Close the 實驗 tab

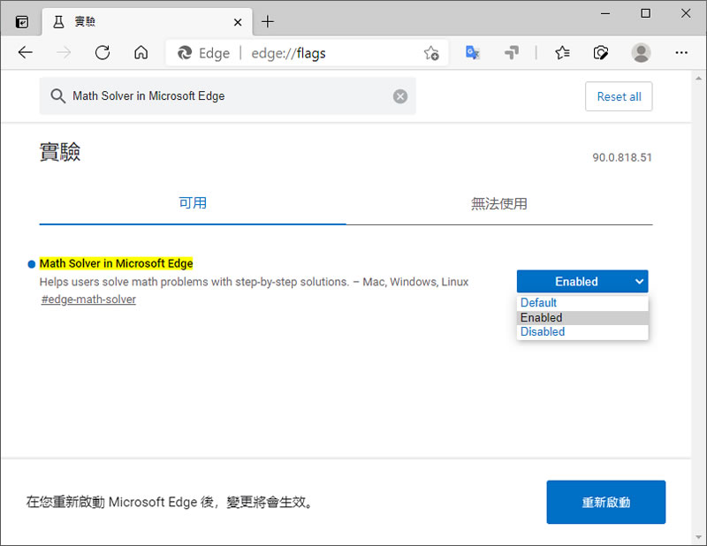[238, 22]
